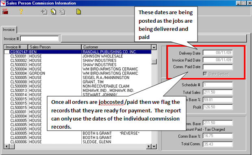The image size is (252, 155).
Task: Select invoice CL500005 SEIGEL R.A./MANNINGTON
Action: [78, 77]
